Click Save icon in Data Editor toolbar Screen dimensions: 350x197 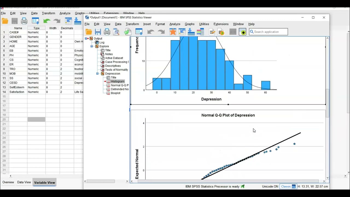pos(14,21)
